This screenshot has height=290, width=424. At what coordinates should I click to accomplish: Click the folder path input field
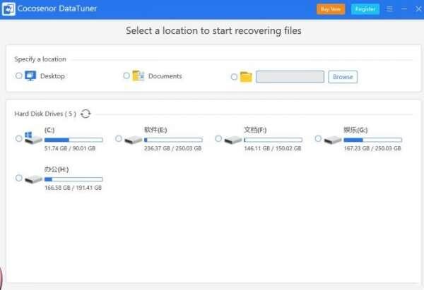point(290,77)
